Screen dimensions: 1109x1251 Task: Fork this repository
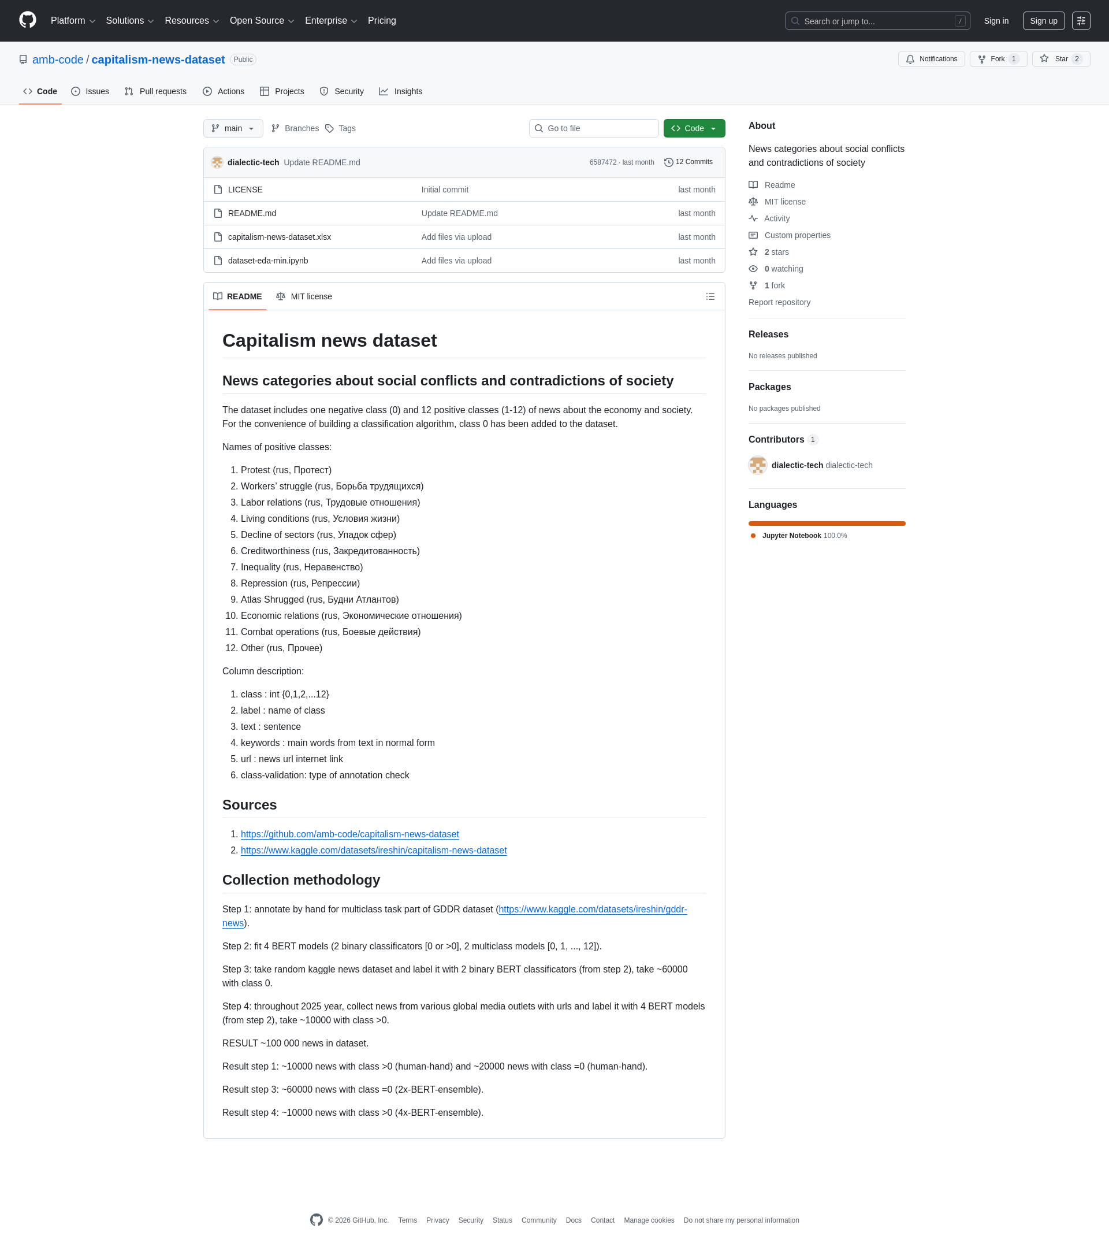tap(998, 59)
